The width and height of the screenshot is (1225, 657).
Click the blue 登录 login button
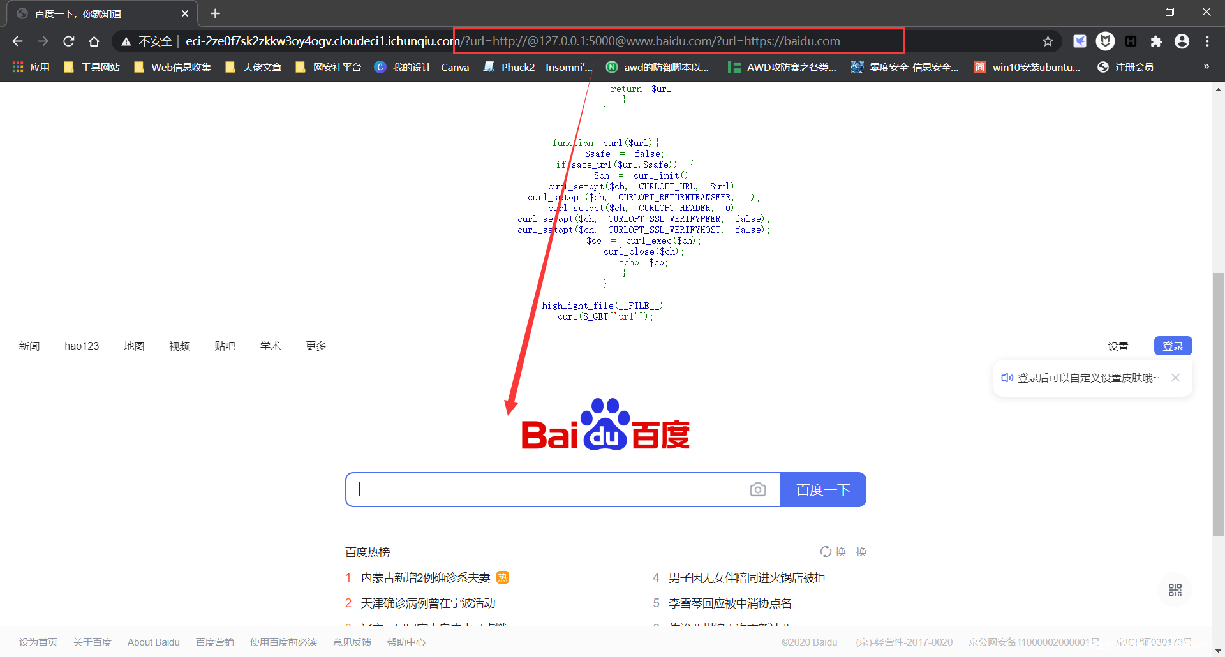pyautogui.click(x=1173, y=346)
